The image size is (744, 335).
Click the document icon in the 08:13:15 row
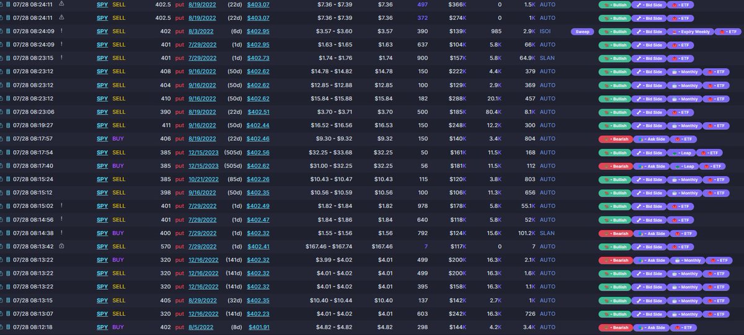[9, 300]
